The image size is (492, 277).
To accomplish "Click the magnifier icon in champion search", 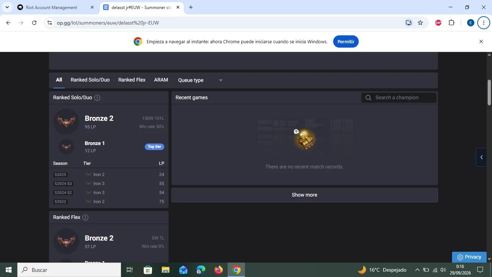I will (x=368, y=98).
